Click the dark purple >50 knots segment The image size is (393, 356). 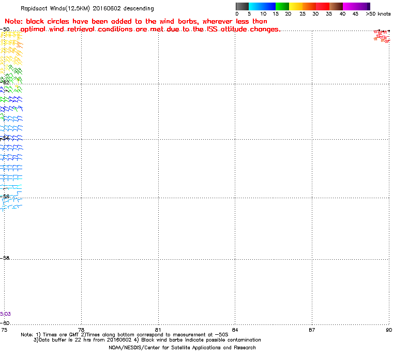(369, 6)
